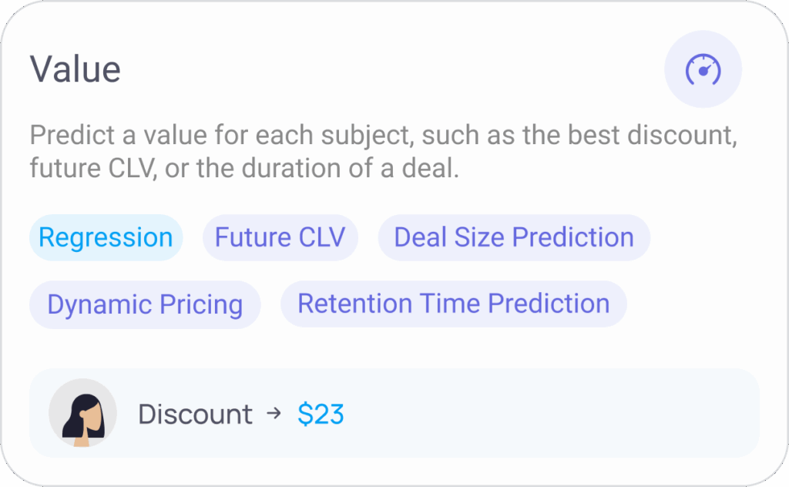Click the card description paragraph
The height and width of the screenshot is (487, 789).
384,152
